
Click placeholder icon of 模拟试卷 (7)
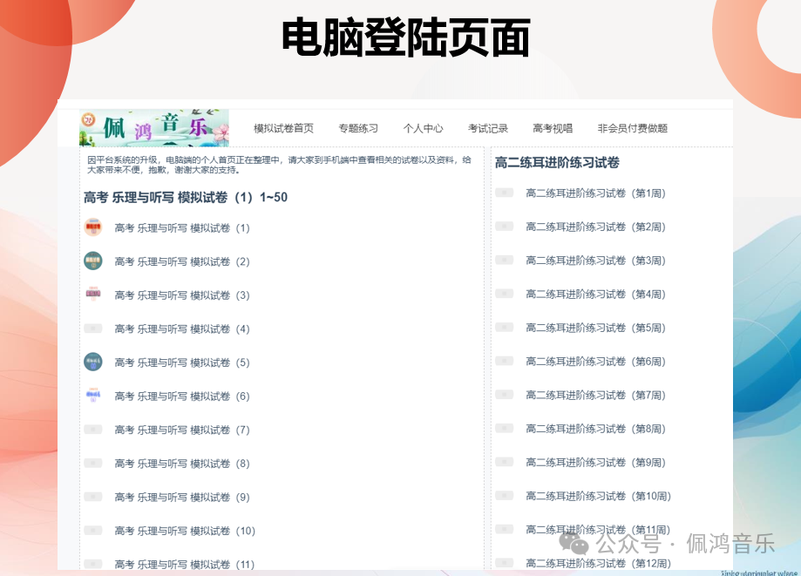click(x=93, y=430)
